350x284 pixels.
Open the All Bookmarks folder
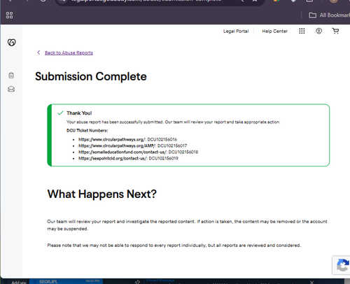click(x=329, y=15)
